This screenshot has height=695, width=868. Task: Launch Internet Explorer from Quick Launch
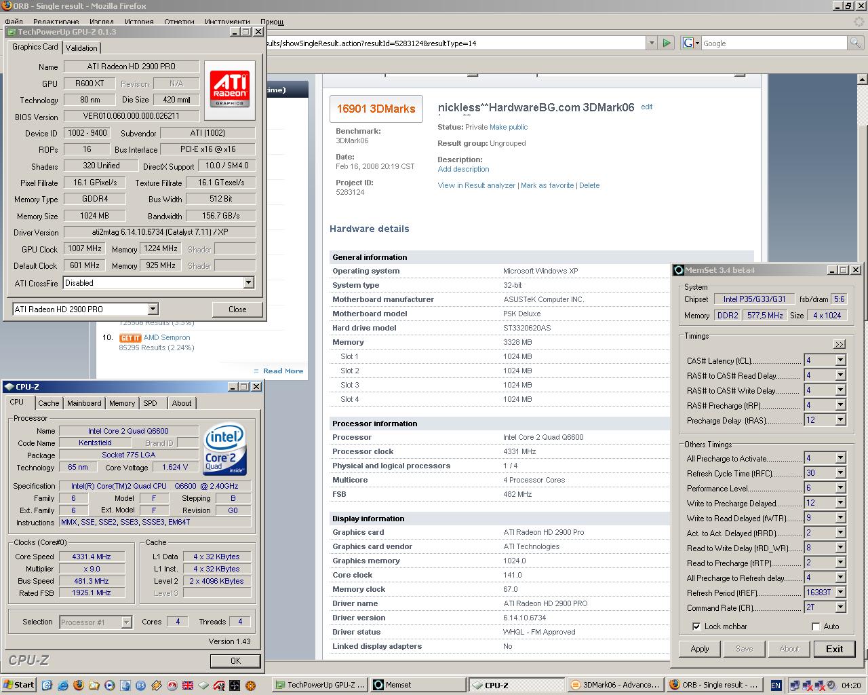[62, 685]
